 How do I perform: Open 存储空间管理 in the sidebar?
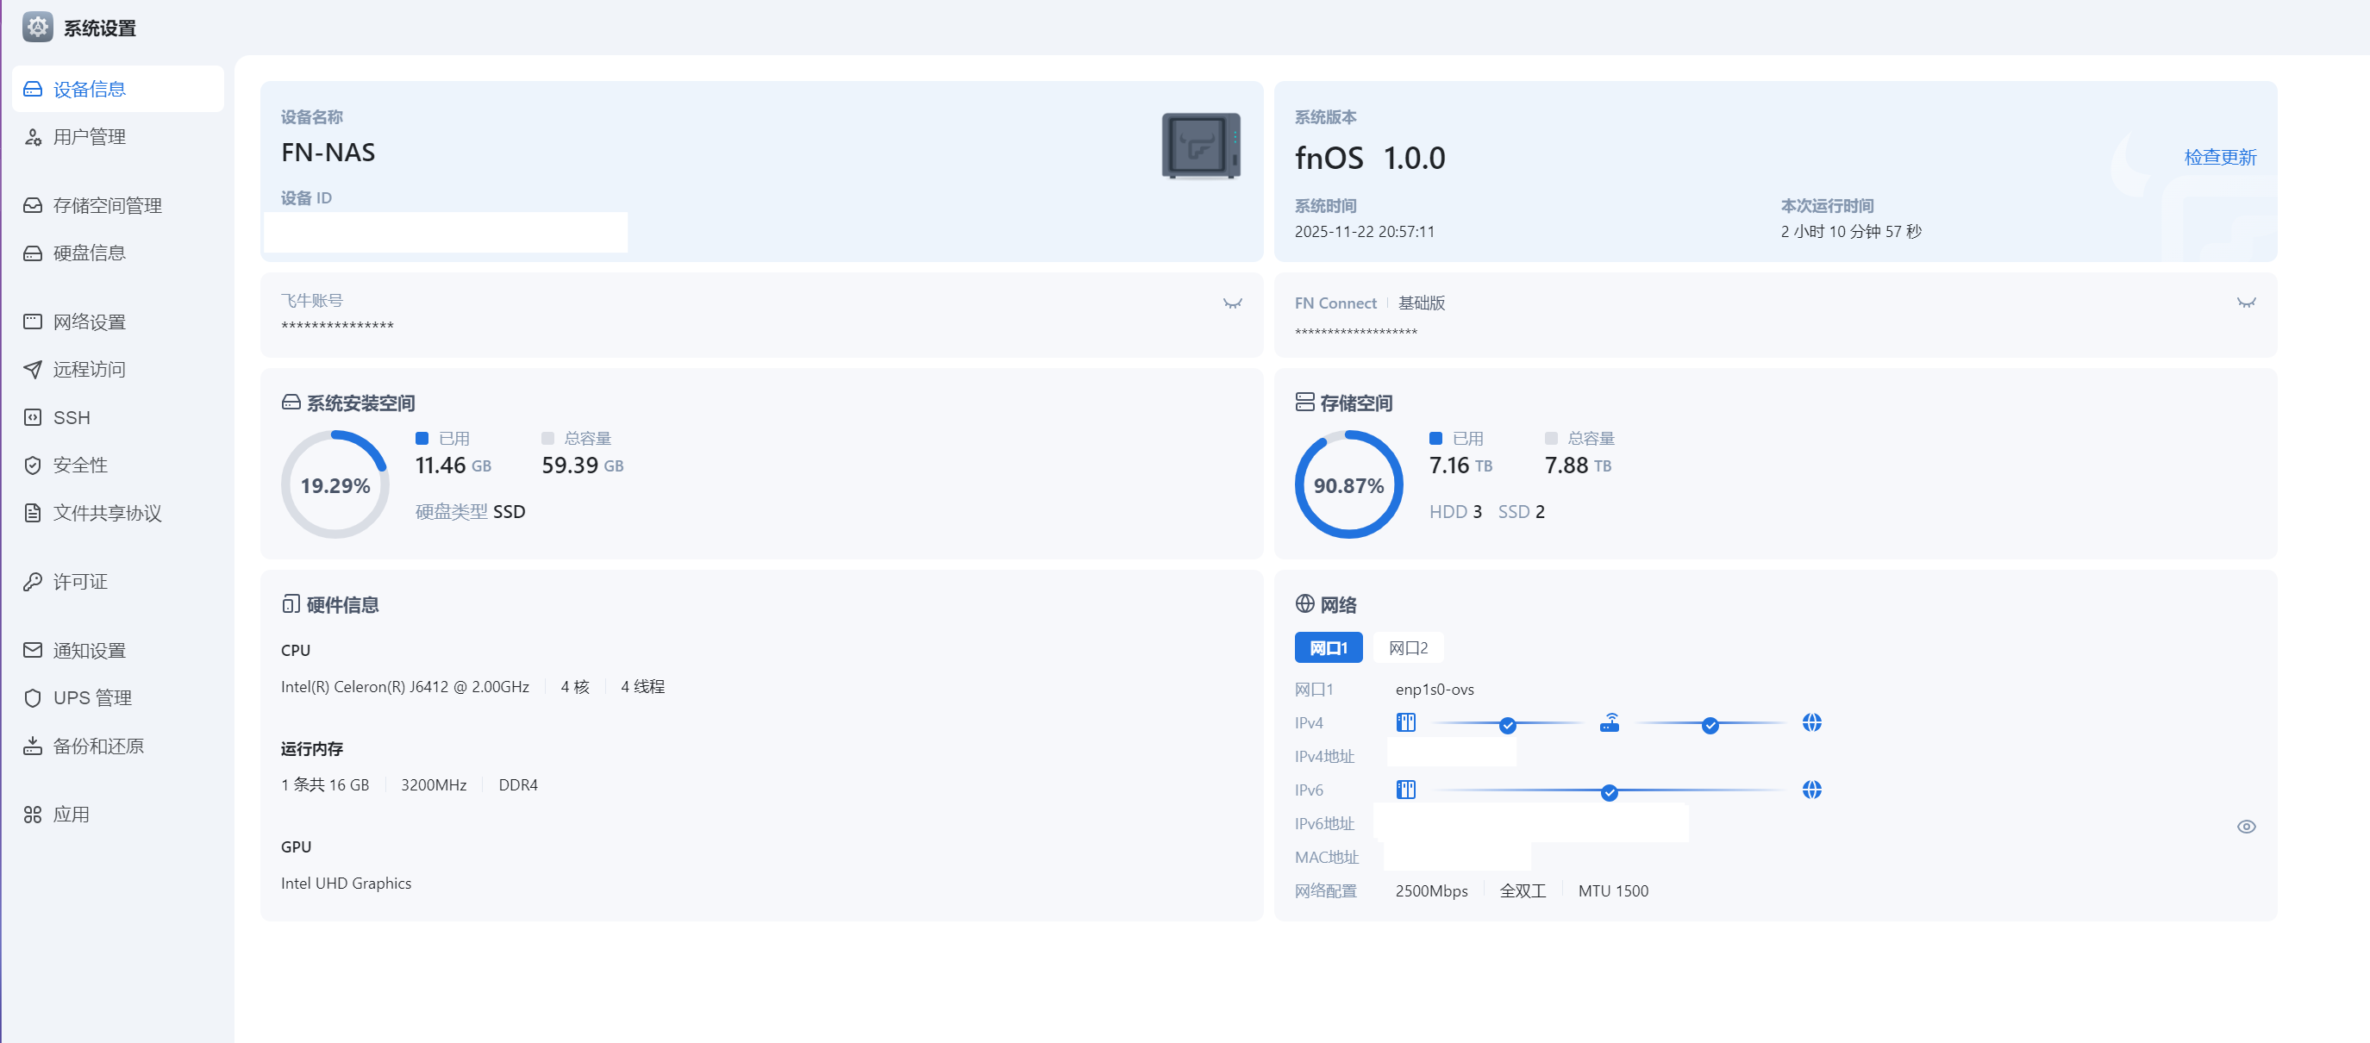(107, 205)
